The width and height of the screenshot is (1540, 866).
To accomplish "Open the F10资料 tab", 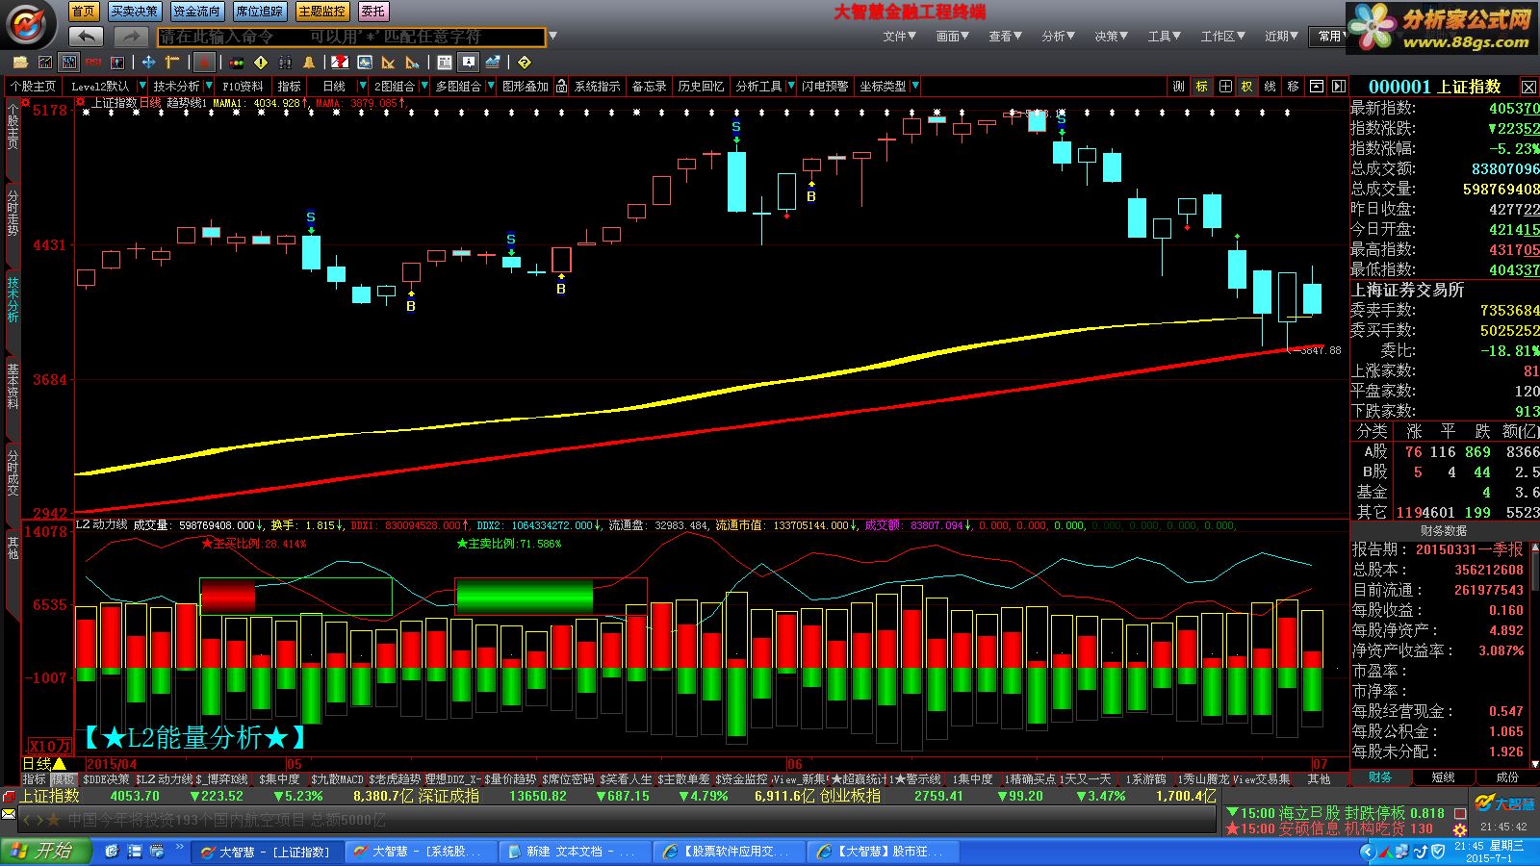I will 243,87.
